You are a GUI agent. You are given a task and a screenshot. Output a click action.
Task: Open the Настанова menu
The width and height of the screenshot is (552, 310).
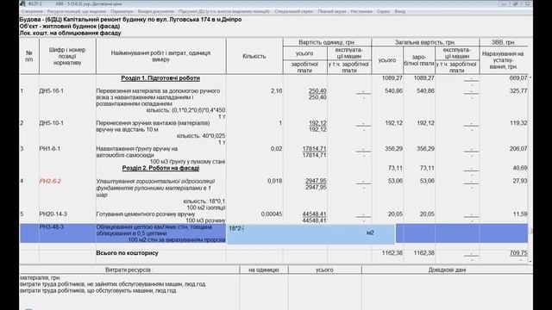tap(361, 11)
